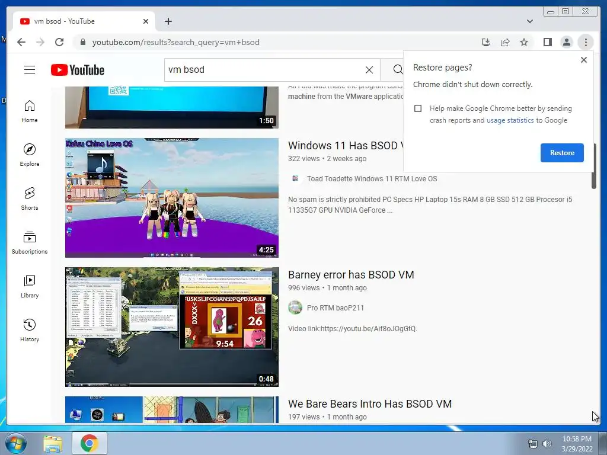Click Pro RTM baoP211 channel avatar

(295, 307)
